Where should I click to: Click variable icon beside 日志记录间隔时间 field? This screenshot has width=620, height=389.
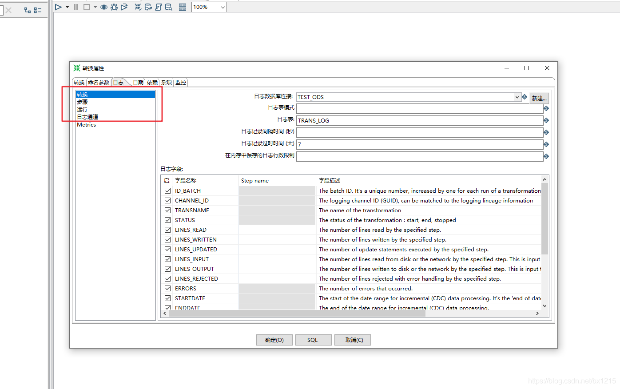point(546,132)
